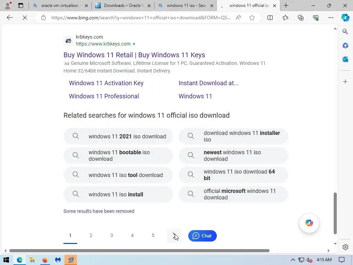Open Windows 11 Professional link
The image size is (353, 265).
coord(104,96)
